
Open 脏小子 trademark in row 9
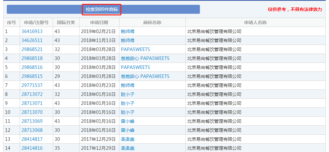127,103
